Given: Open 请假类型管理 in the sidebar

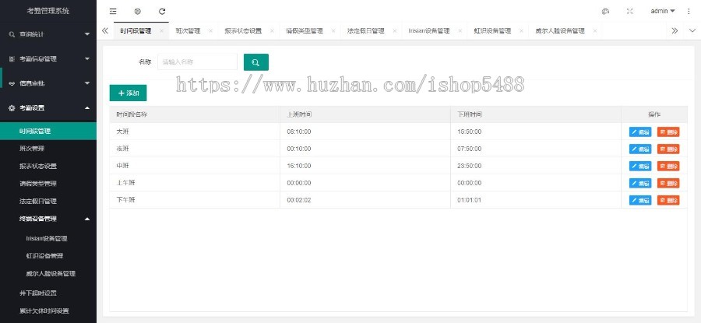Looking at the screenshot, I should click(x=48, y=184).
